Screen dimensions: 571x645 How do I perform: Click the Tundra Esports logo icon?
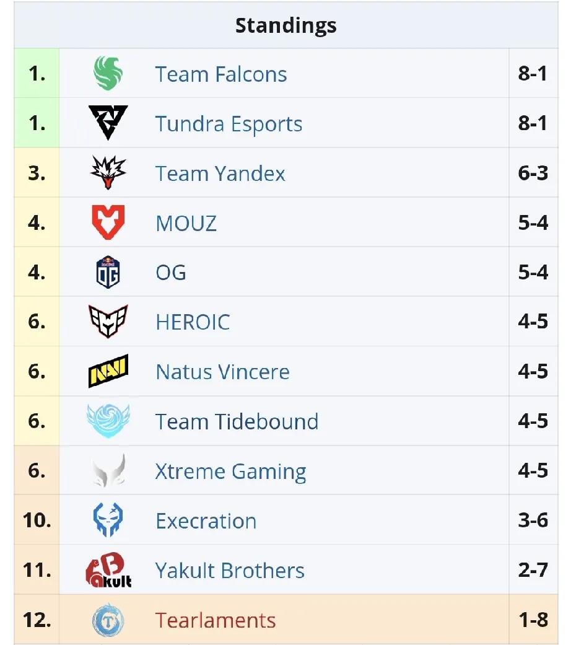click(108, 123)
